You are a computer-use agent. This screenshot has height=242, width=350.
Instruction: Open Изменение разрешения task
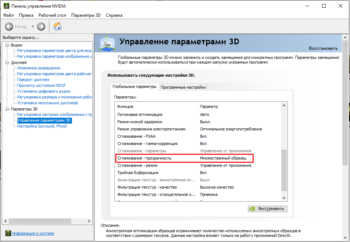(x=39, y=68)
